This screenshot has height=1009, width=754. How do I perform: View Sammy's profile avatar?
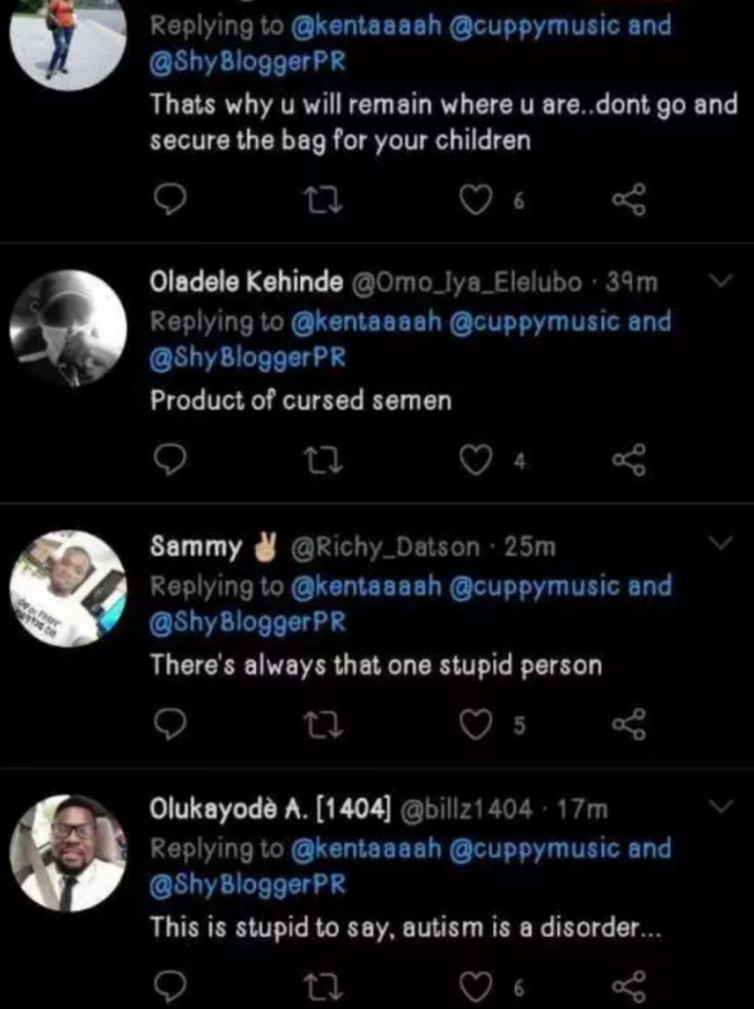[69, 589]
